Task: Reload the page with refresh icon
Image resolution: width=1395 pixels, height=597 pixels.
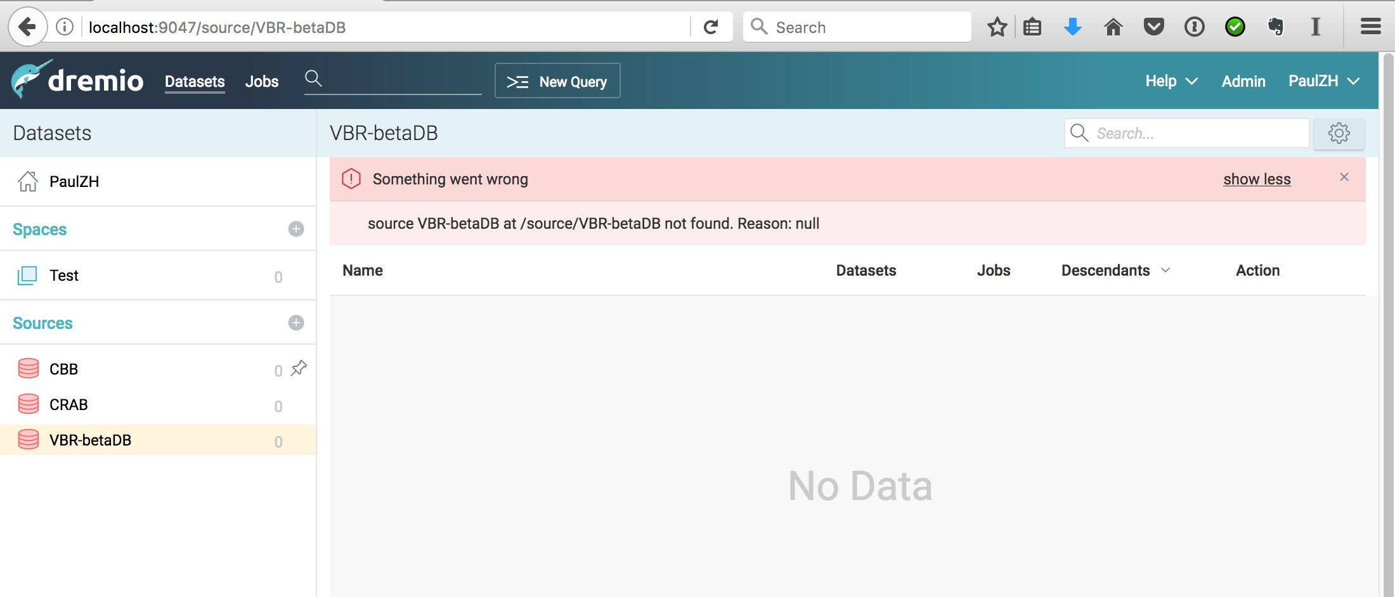Action: coord(711,27)
